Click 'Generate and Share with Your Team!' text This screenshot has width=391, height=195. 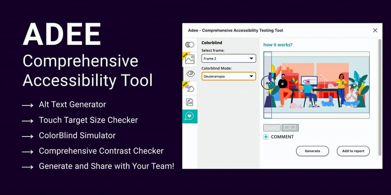coord(106,166)
